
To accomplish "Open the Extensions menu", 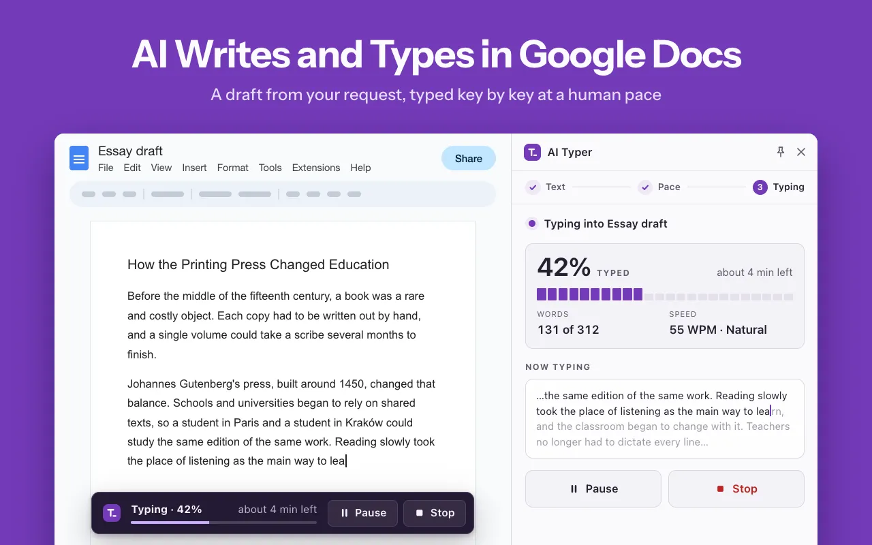I will [316, 168].
